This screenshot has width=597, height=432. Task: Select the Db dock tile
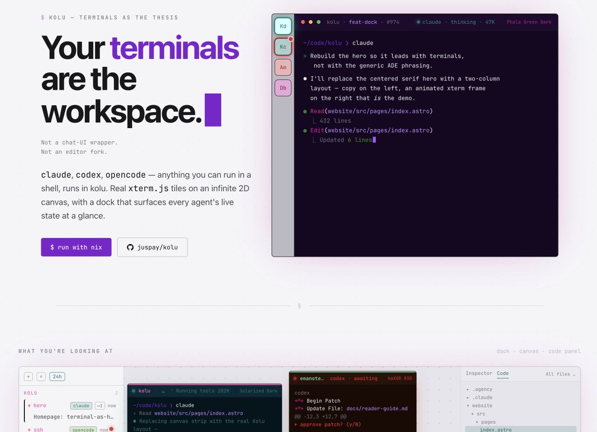click(283, 88)
